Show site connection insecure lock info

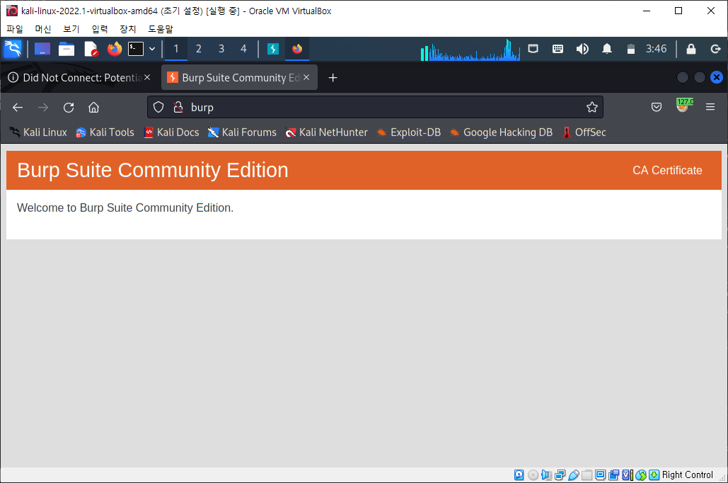[x=178, y=108]
